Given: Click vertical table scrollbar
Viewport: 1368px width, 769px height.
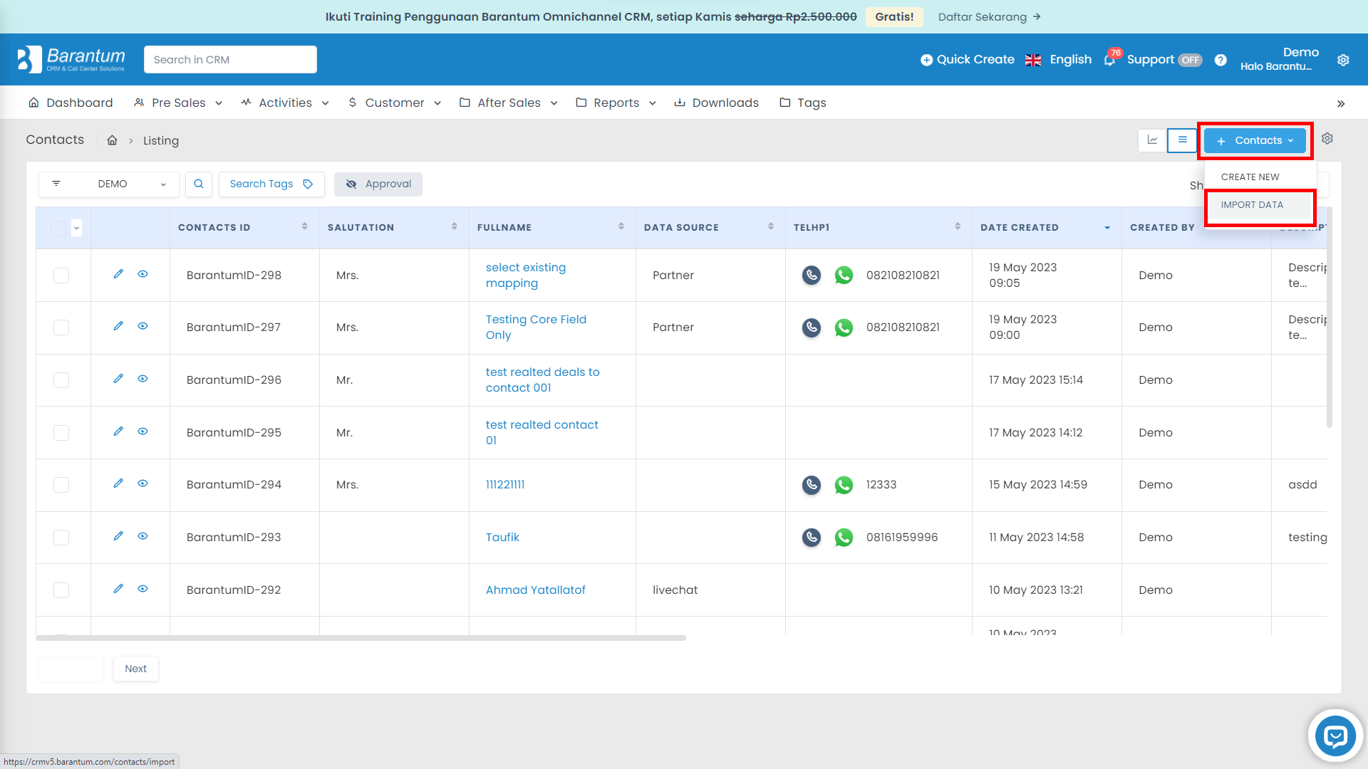Looking at the screenshot, I should pyautogui.click(x=1330, y=317).
